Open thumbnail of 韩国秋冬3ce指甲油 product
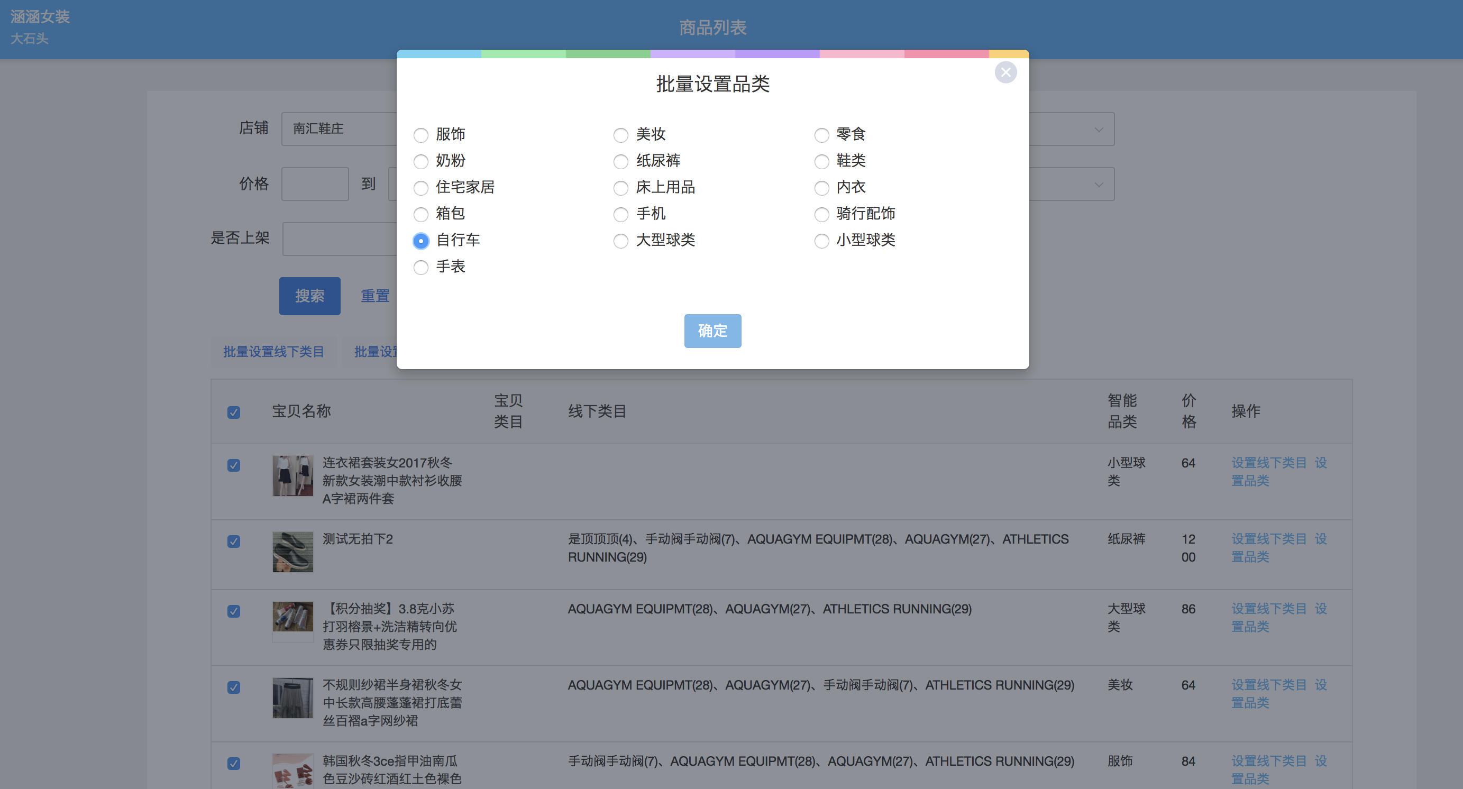This screenshot has height=789, width=1463. click(x=292, y=771)
